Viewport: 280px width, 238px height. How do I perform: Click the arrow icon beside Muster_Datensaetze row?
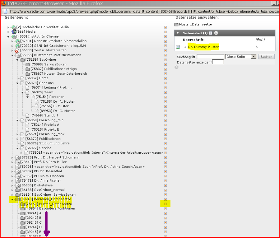coord(165,204)
